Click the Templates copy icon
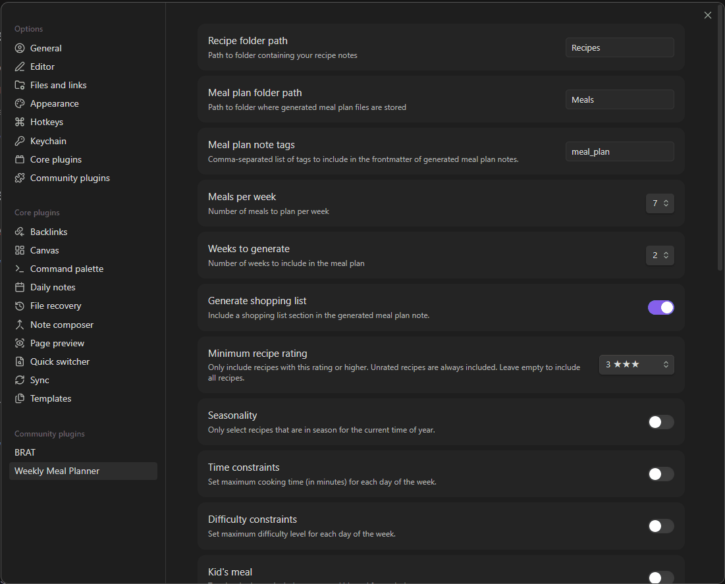Image resolution: width=725 pixels, height=584 pixels. point(19,398)
